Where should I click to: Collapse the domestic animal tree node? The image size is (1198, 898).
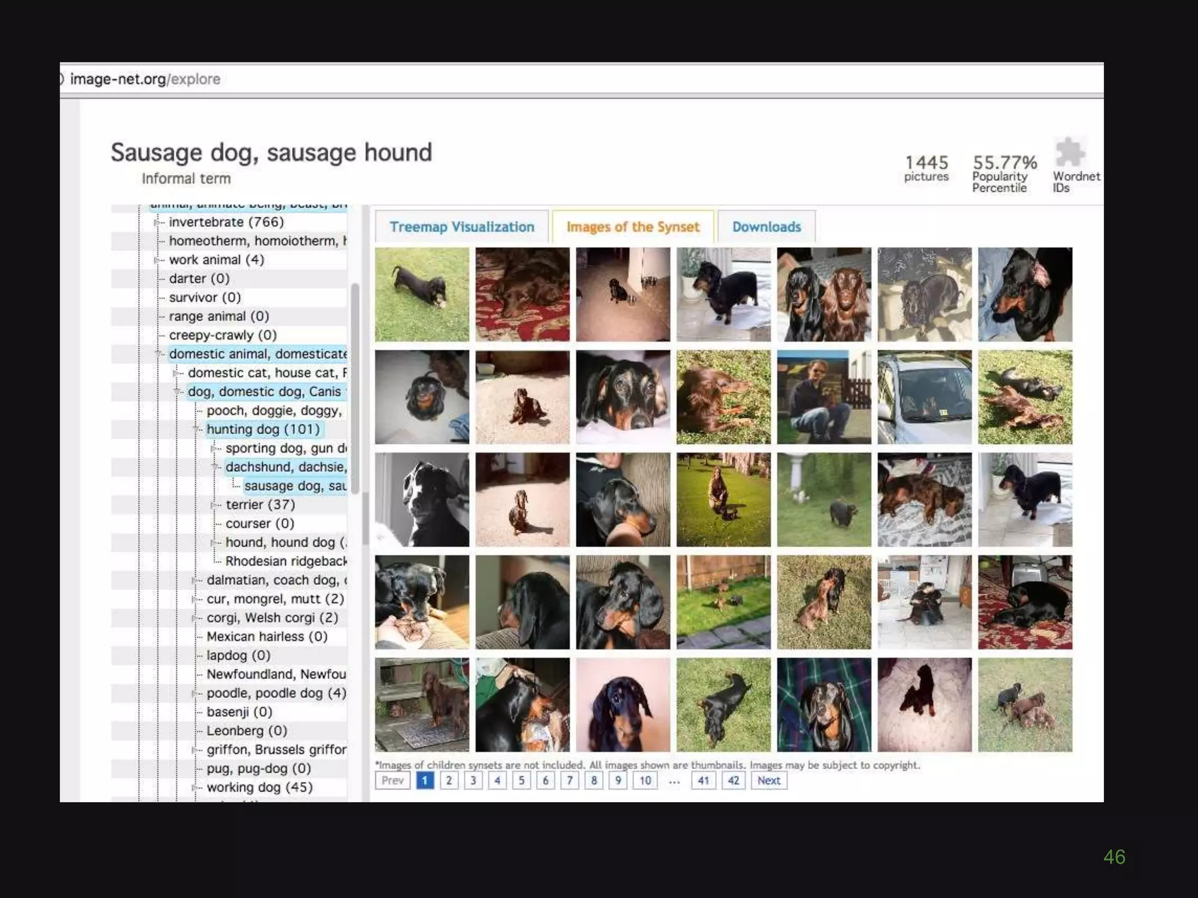coord(158,354)
